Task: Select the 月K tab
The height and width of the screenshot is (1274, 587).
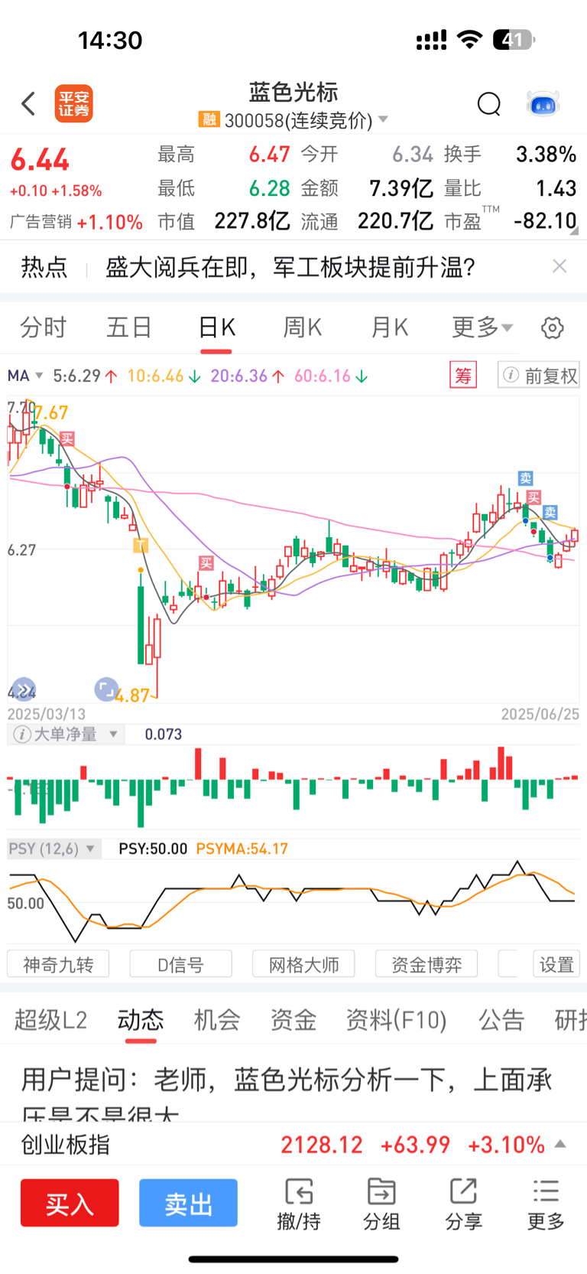Action: [389, 327]
